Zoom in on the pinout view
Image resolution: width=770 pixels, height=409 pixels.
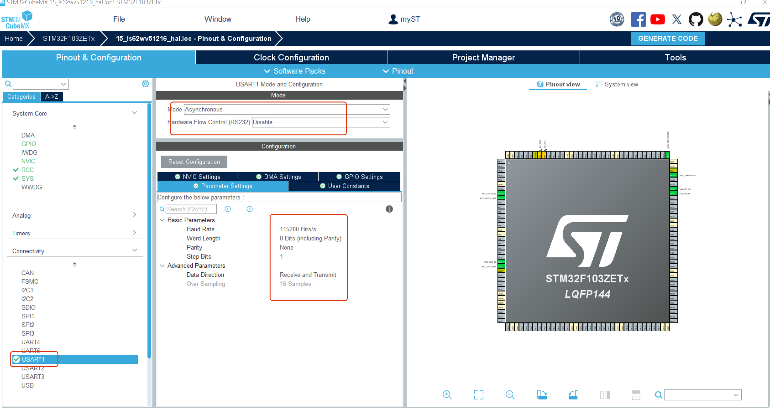pos(447,395)
